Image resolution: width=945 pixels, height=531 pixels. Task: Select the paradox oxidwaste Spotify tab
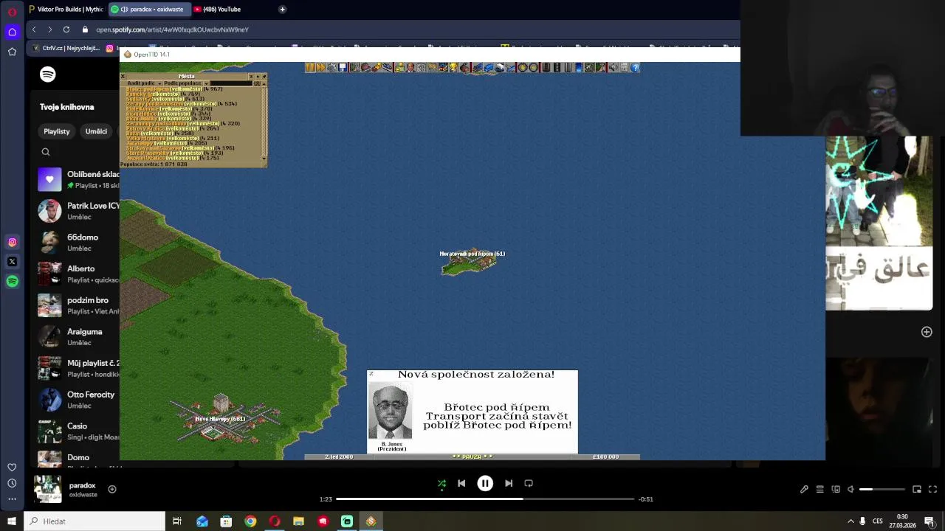149,9
